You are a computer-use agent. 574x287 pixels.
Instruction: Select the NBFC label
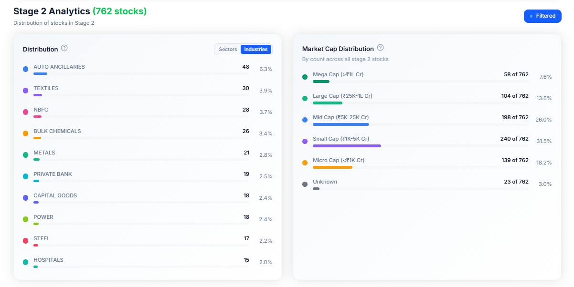tap(41, 110)
